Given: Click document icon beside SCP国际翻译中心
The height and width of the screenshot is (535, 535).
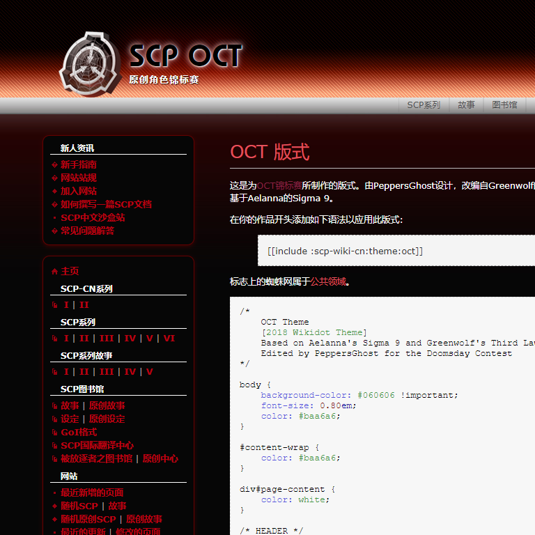Looking at the screenshot, I should [x=54, y=446].
